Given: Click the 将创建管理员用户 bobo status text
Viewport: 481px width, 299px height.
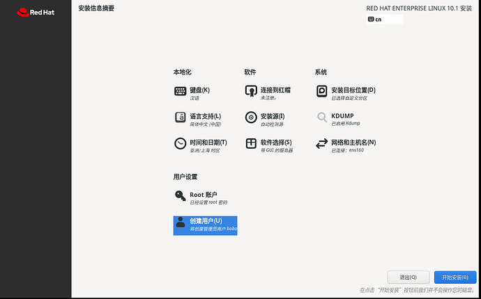Looking at the screenshot, I should click(x=213, y=229).
